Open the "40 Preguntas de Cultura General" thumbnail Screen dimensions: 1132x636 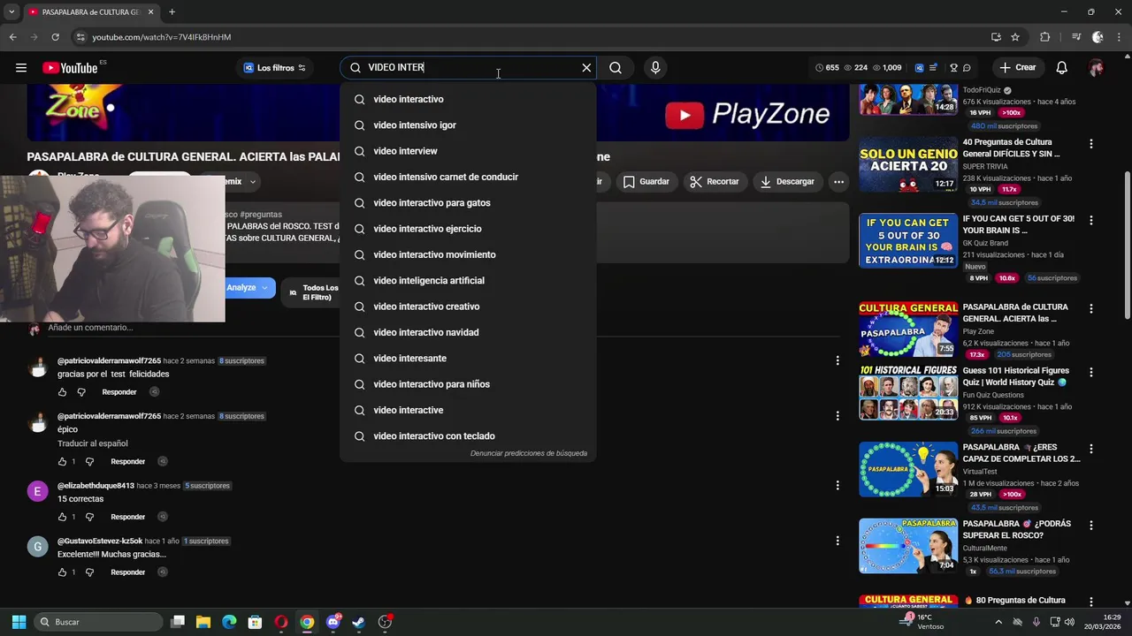pyautogui.click(x=908, y=164)
